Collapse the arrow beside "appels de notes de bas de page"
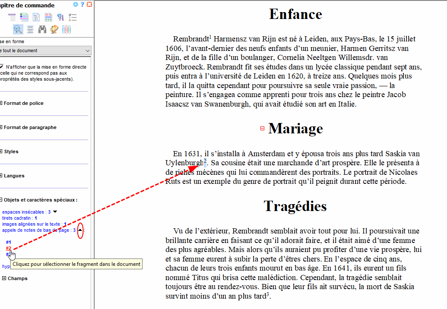This screenshot has width=447, height=309. pos(80,230)
